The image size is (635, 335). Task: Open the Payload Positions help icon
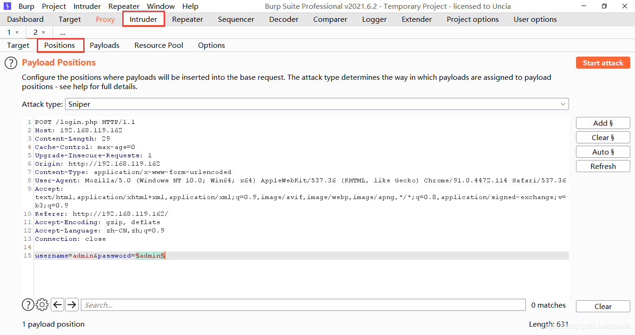pos(11,63)
